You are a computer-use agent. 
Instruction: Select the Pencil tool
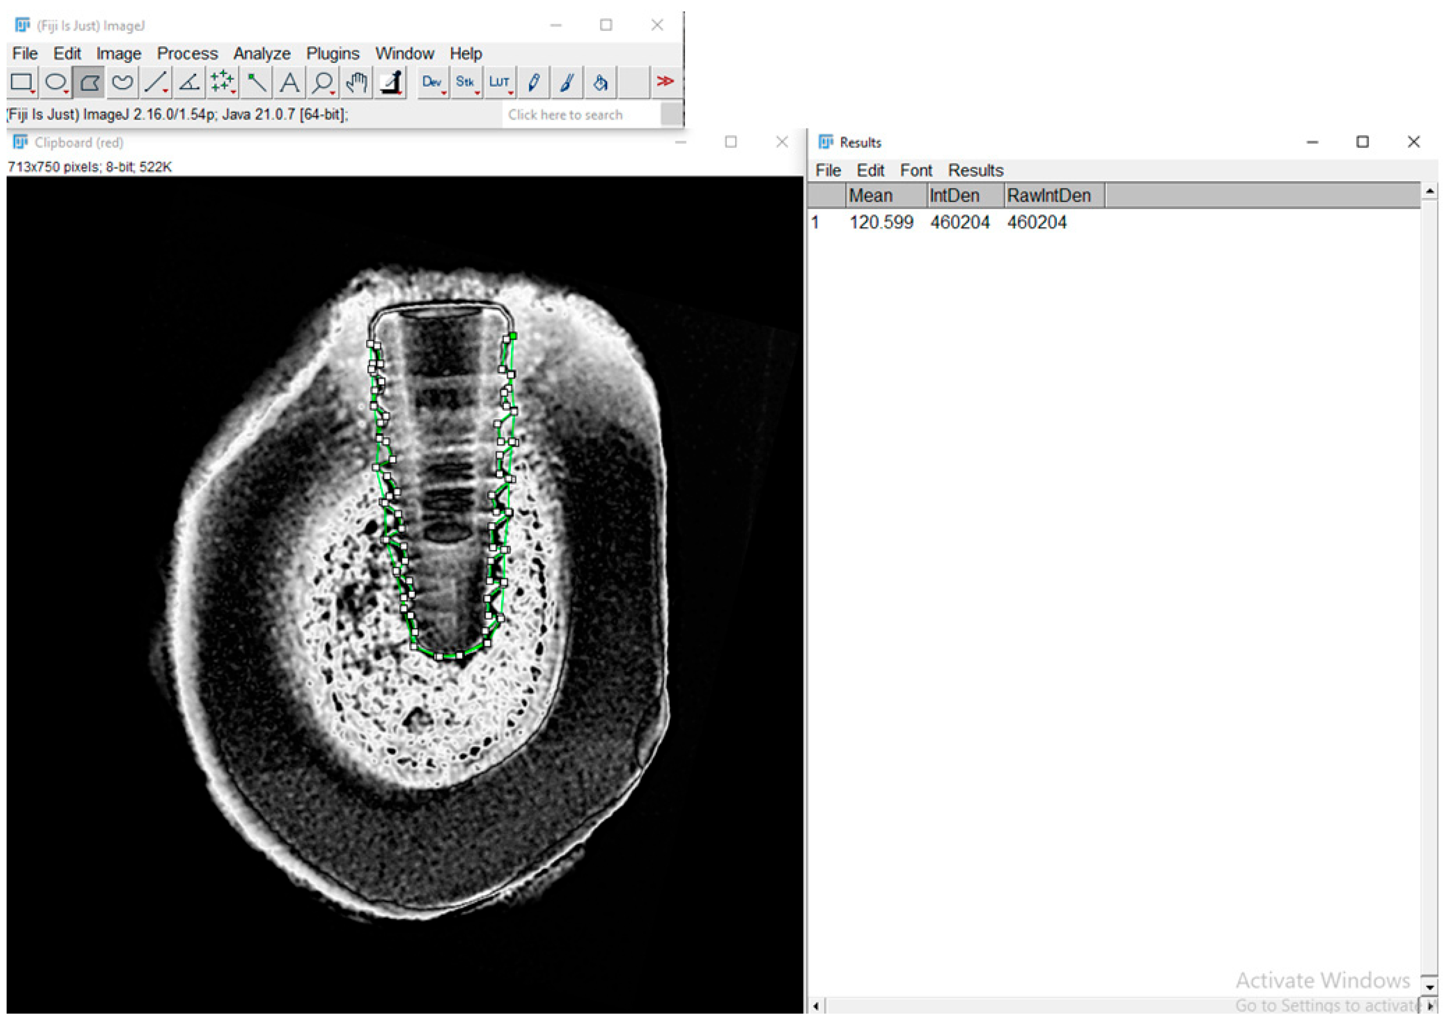533,82
